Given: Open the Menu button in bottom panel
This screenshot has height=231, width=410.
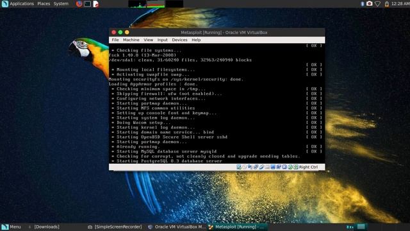Looking at the screenshot, I should point(12,227).
